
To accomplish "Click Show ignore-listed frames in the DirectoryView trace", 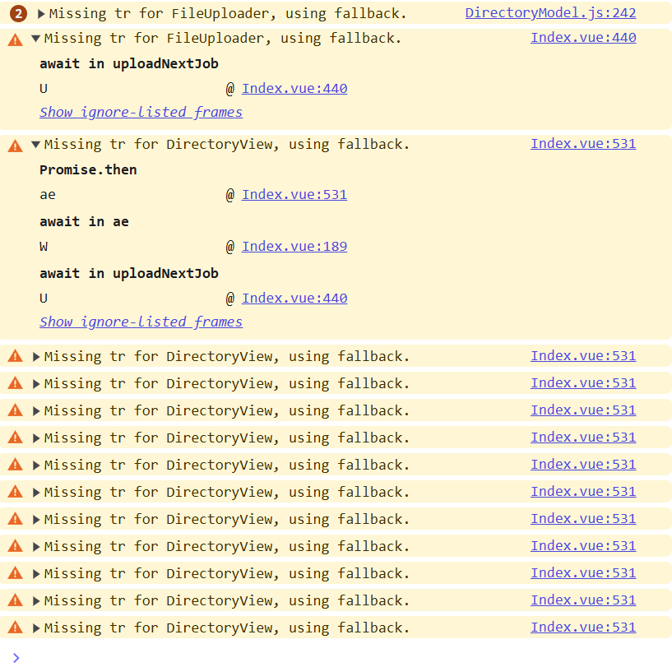I will pyautogui.click(x=141, y=322).
